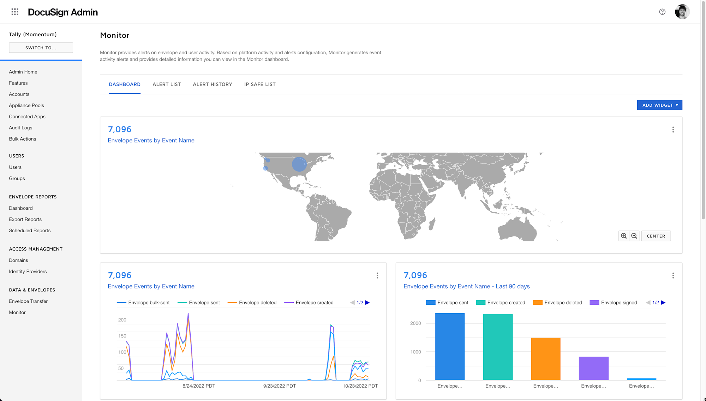
Task: Open the Switch To account selector
Action: 41,48
